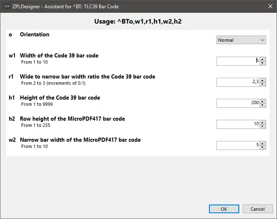Image resolution: width=277 pixels, height=219 pixels.
Task: Decrease the h1 Code 39 height value
Action: [262, 105]
